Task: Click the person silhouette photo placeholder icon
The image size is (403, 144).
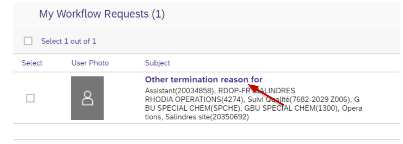Action: coord(87,98)
